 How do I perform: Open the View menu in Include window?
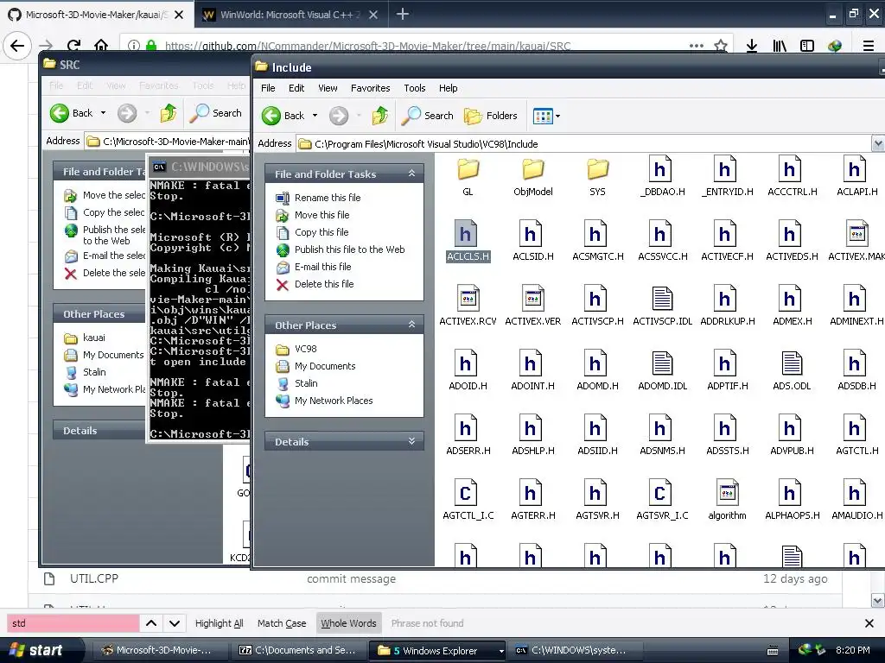328,88
